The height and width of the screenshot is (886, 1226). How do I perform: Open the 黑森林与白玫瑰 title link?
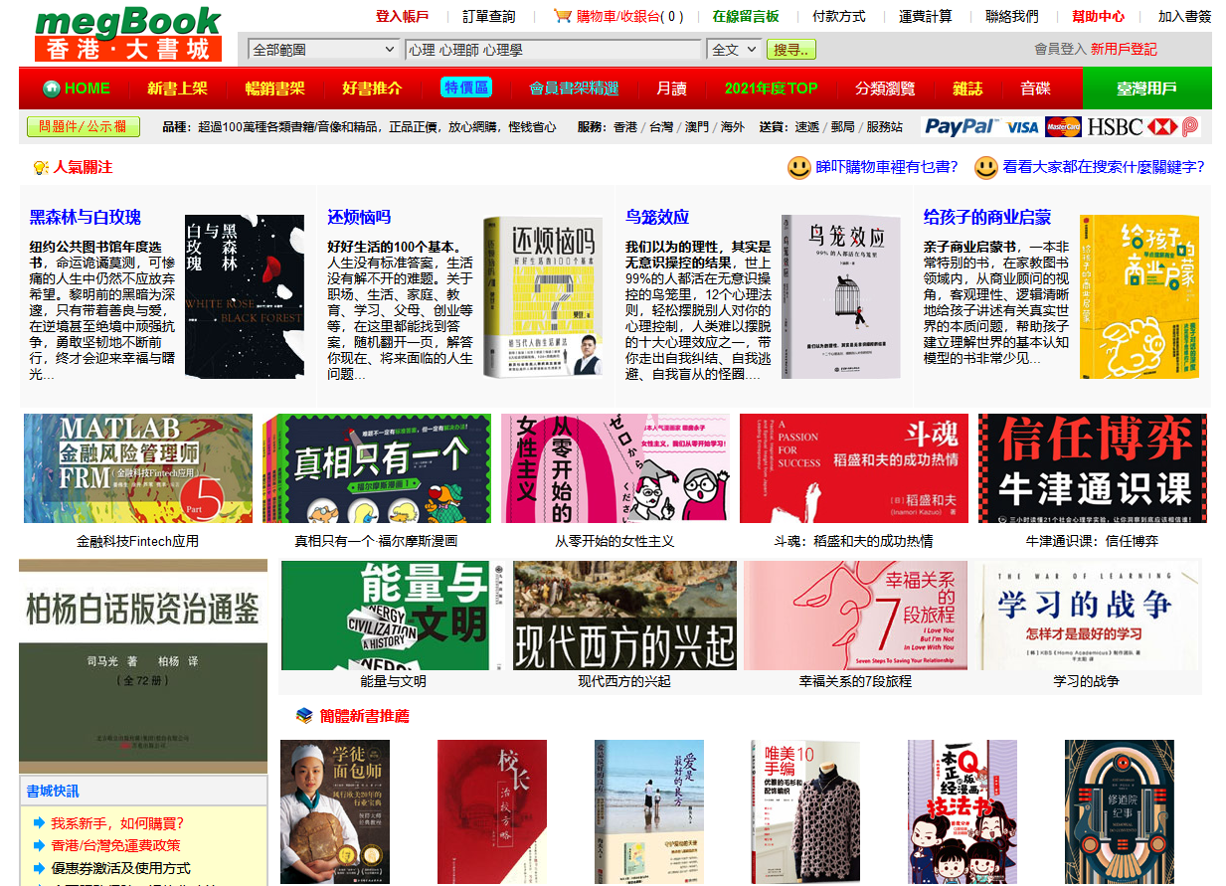86,217
